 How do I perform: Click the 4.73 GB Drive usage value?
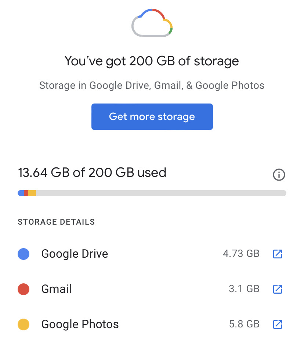(241, 254)
